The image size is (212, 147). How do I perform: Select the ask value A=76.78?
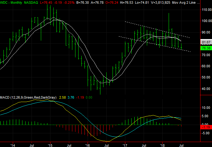pyautogui.click(x=97, y=2)
